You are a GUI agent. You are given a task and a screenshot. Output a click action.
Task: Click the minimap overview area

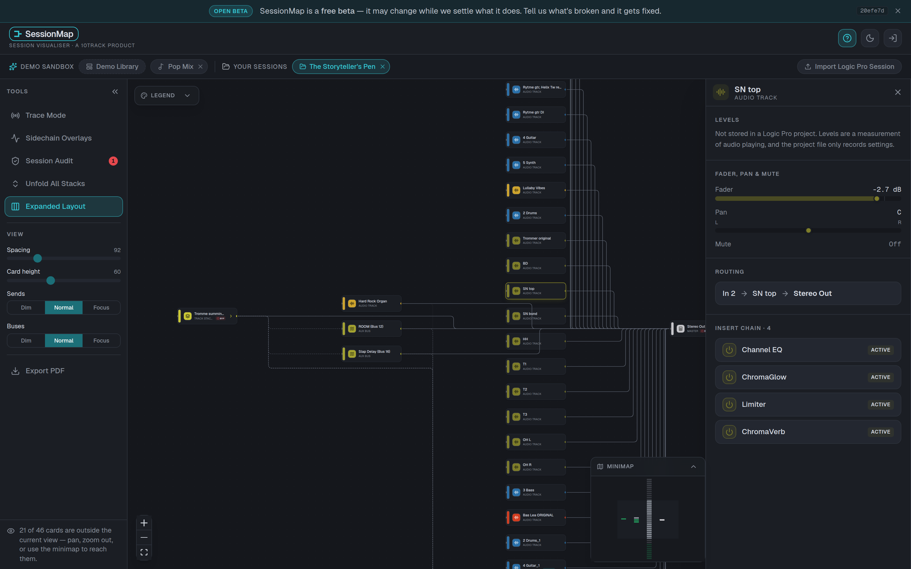pos(647,519)
